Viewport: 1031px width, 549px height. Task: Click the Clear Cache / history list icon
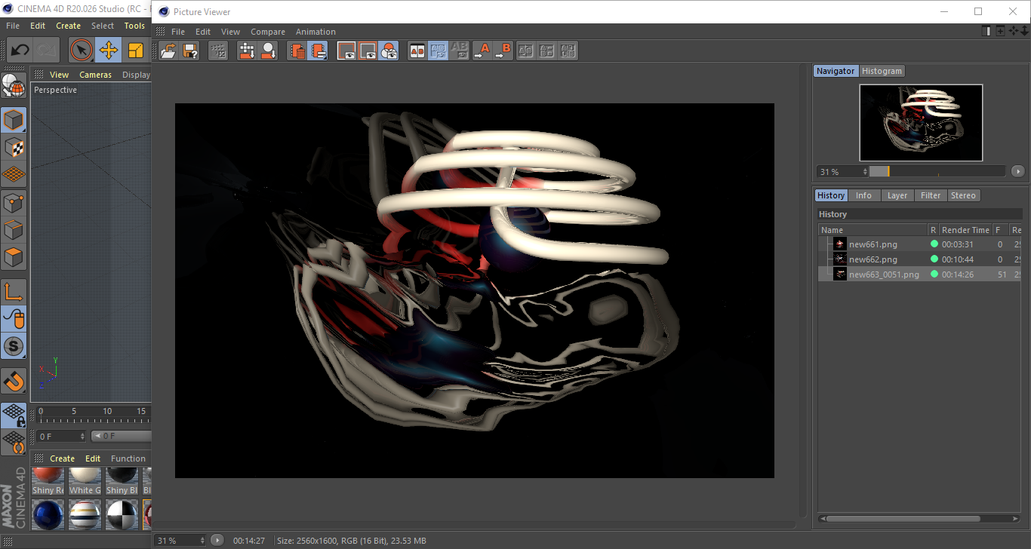319,51
